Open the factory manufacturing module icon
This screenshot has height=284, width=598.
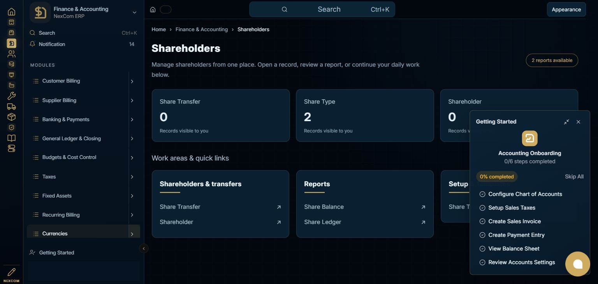(x=12, y=85)
